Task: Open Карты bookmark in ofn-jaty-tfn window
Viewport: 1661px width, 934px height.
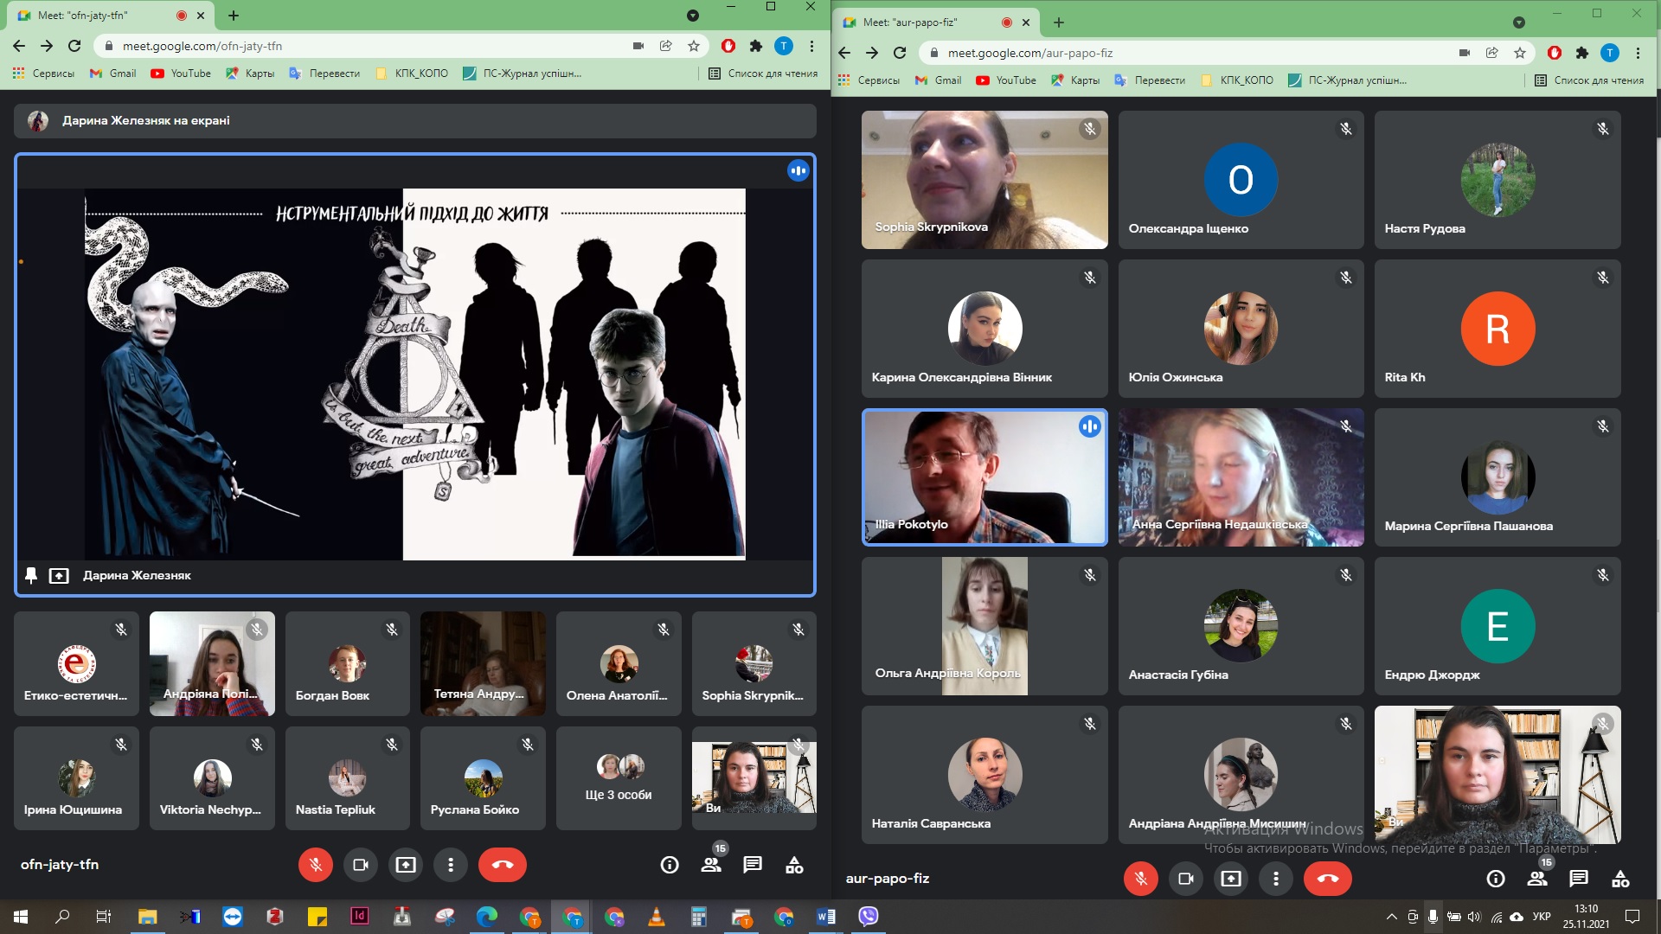Action: click(250, 74)
